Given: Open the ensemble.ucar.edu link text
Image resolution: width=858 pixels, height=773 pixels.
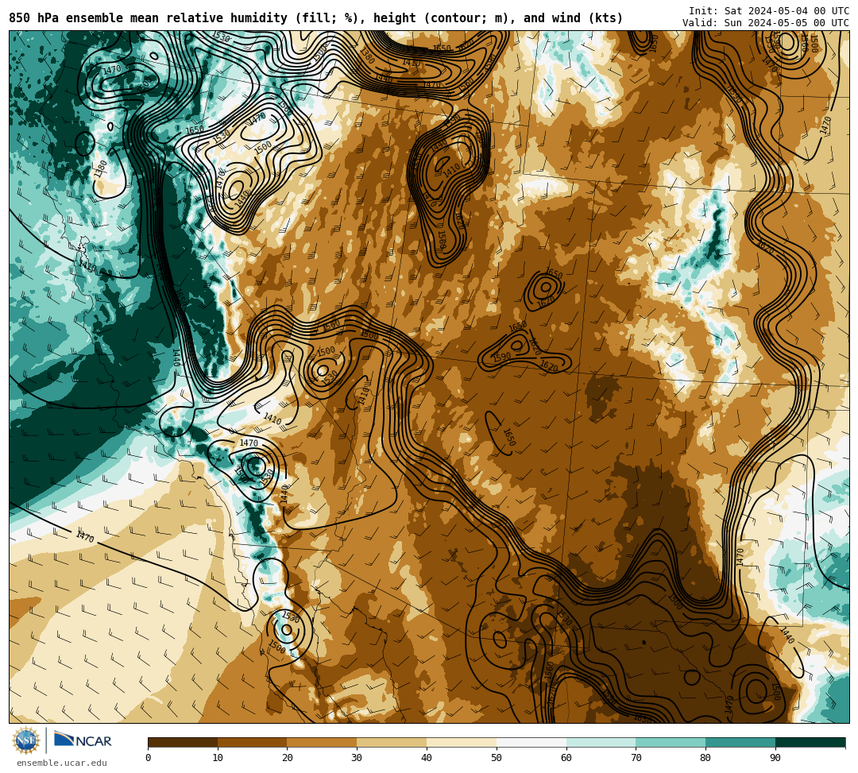Looking at the screenshot, I should [62, 763].
